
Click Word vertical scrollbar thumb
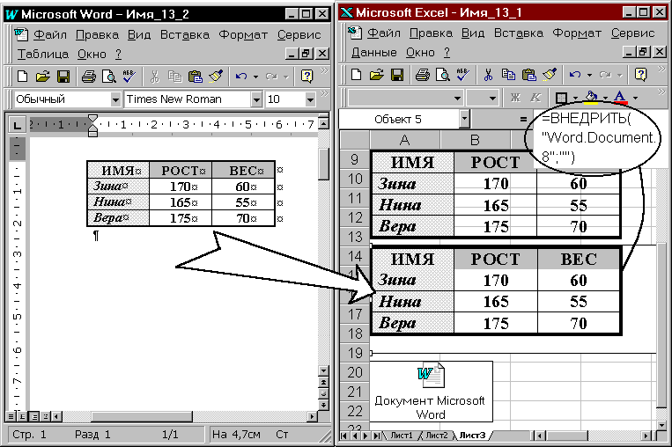tap(323, 164)
